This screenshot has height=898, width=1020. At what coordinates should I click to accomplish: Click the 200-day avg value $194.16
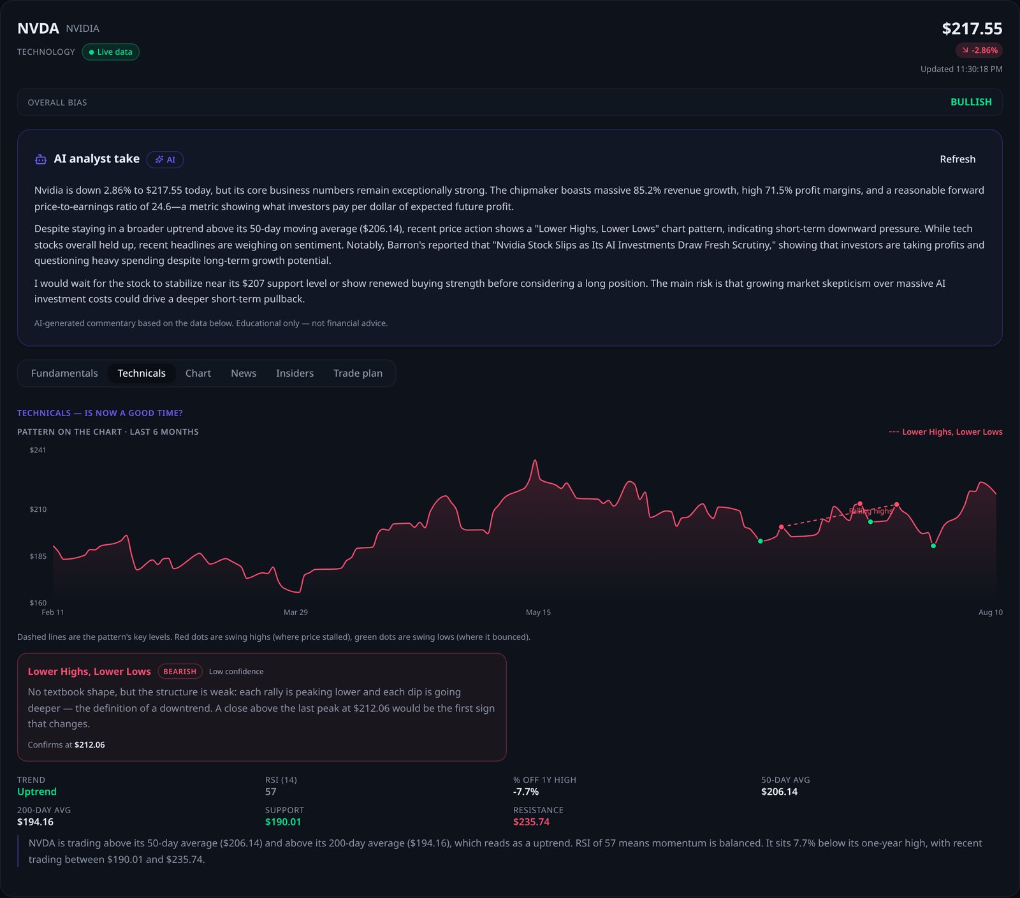35,822
